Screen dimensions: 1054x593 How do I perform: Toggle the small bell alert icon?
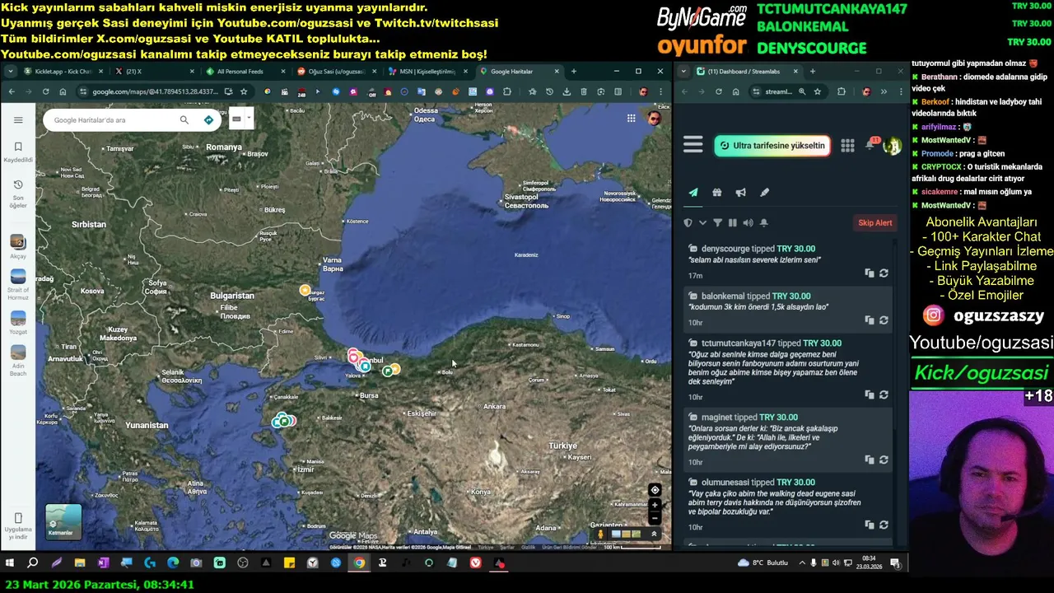(763, 223)
